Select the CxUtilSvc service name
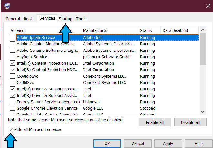Image resolution: width=213 pixels, height=148 pixels. (x=25, y=83)
